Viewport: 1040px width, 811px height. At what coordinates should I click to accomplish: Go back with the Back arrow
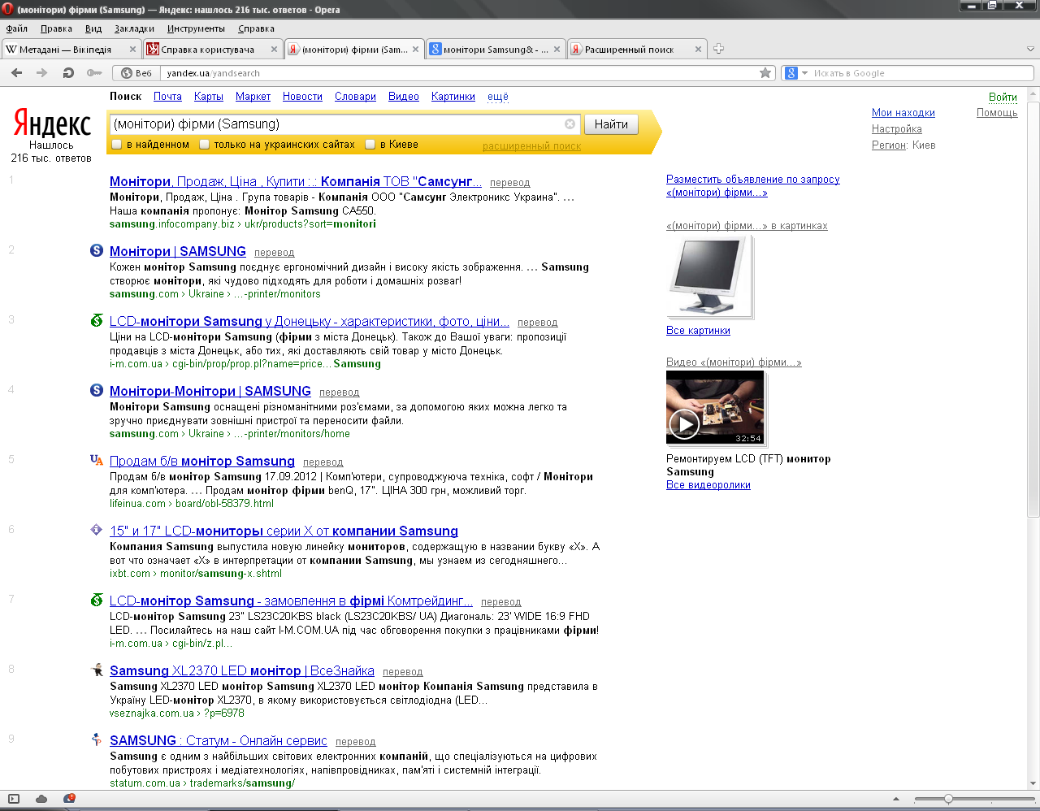16,73
